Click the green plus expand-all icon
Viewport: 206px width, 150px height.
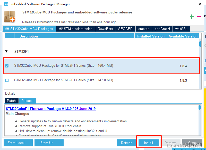point(192,17)
